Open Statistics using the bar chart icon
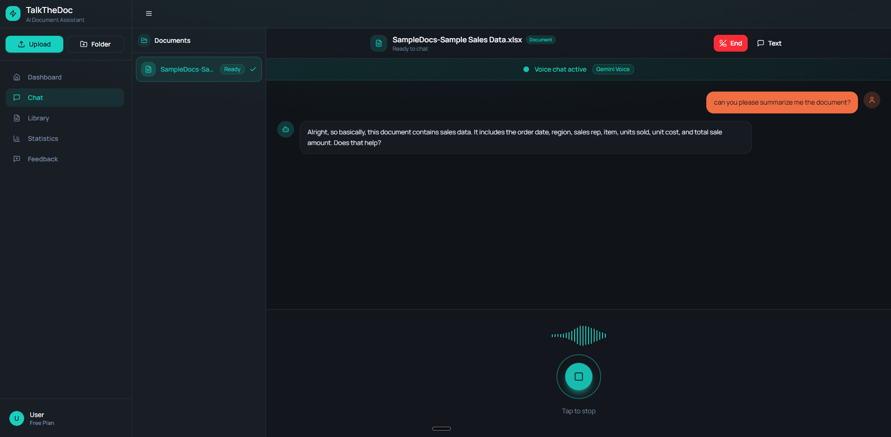 pos(17,139)
